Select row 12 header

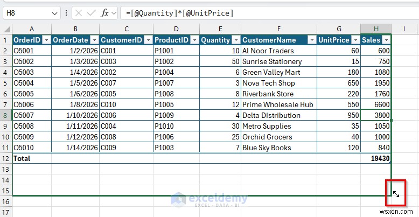(5, 158)
